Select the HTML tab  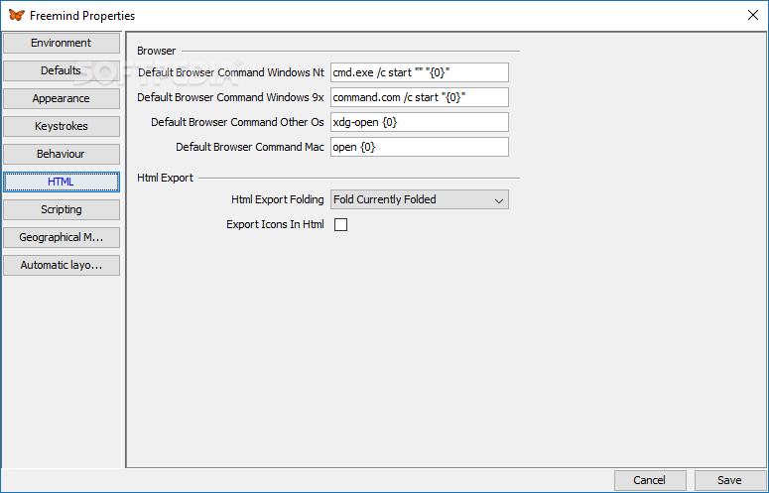pos(62,182)
